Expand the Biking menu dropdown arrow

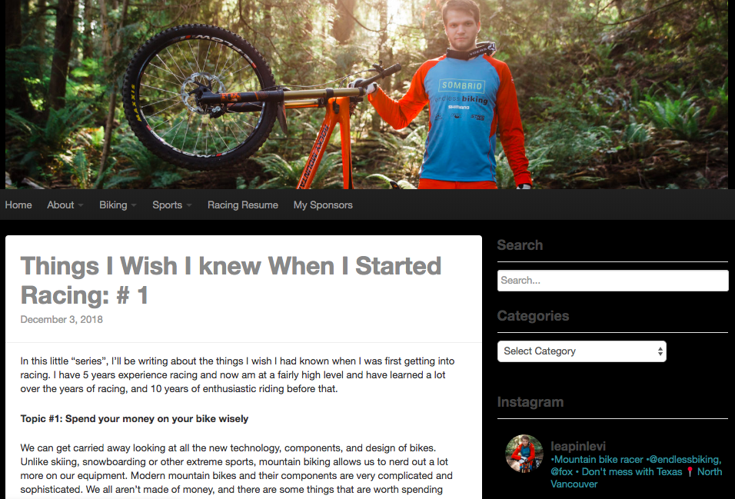click(134, 205)
